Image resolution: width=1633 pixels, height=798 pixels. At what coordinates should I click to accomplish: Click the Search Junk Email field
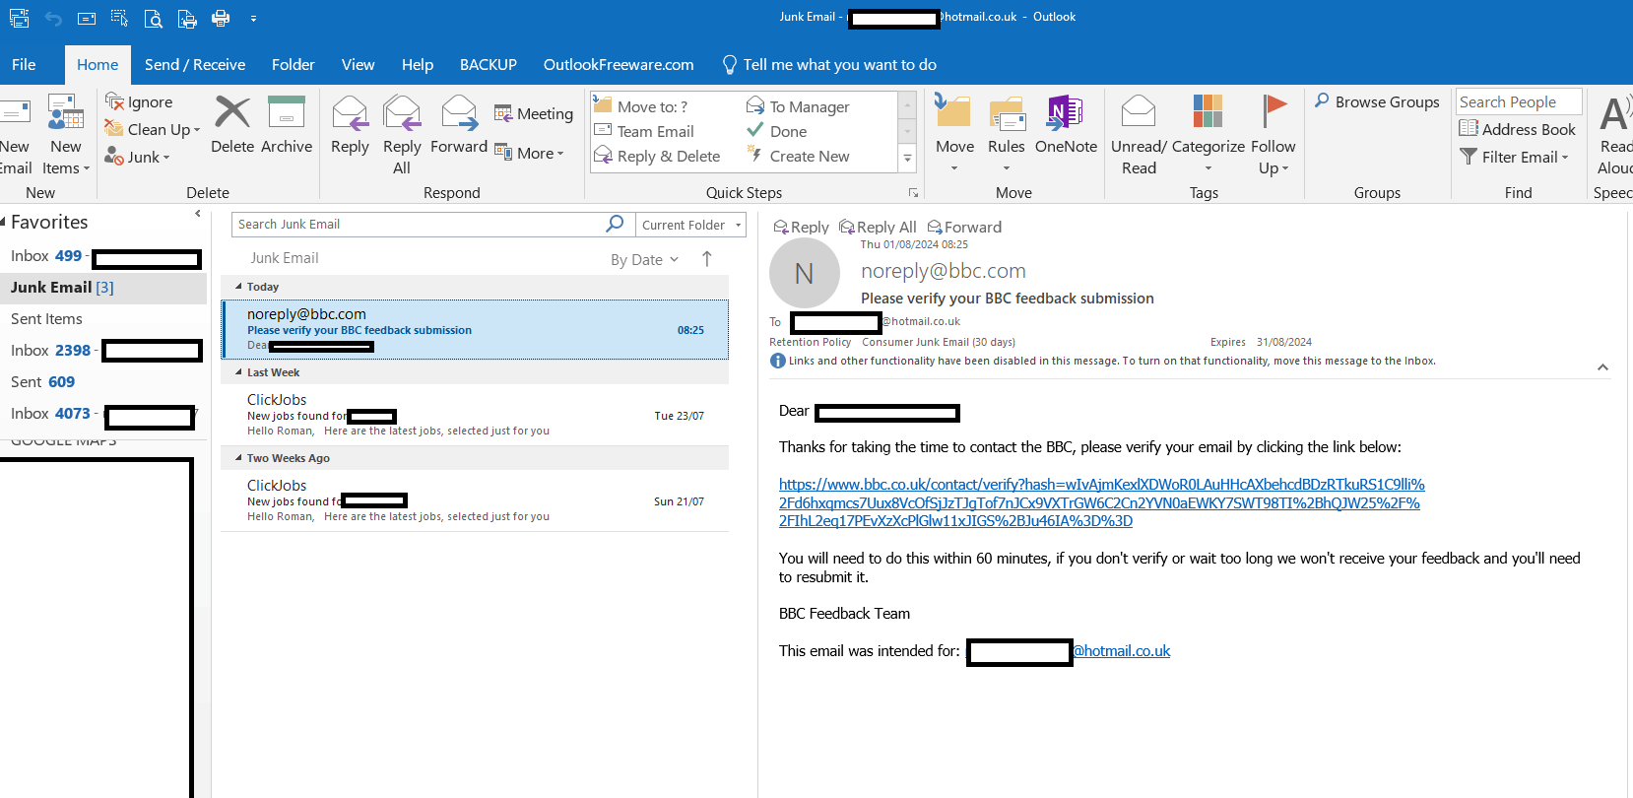421,225
